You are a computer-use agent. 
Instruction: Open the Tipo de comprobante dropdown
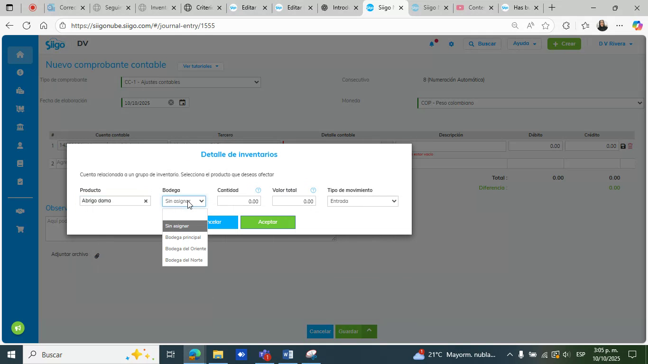pyautogui.click(x=191, y=82)
